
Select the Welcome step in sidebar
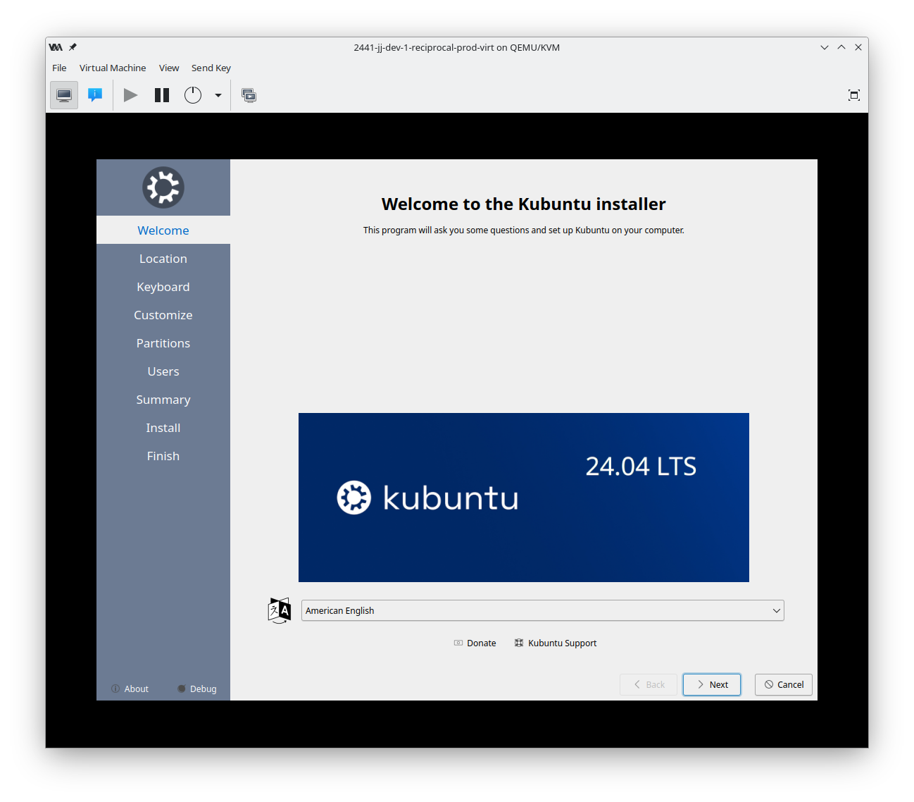(x=163, y=230)
